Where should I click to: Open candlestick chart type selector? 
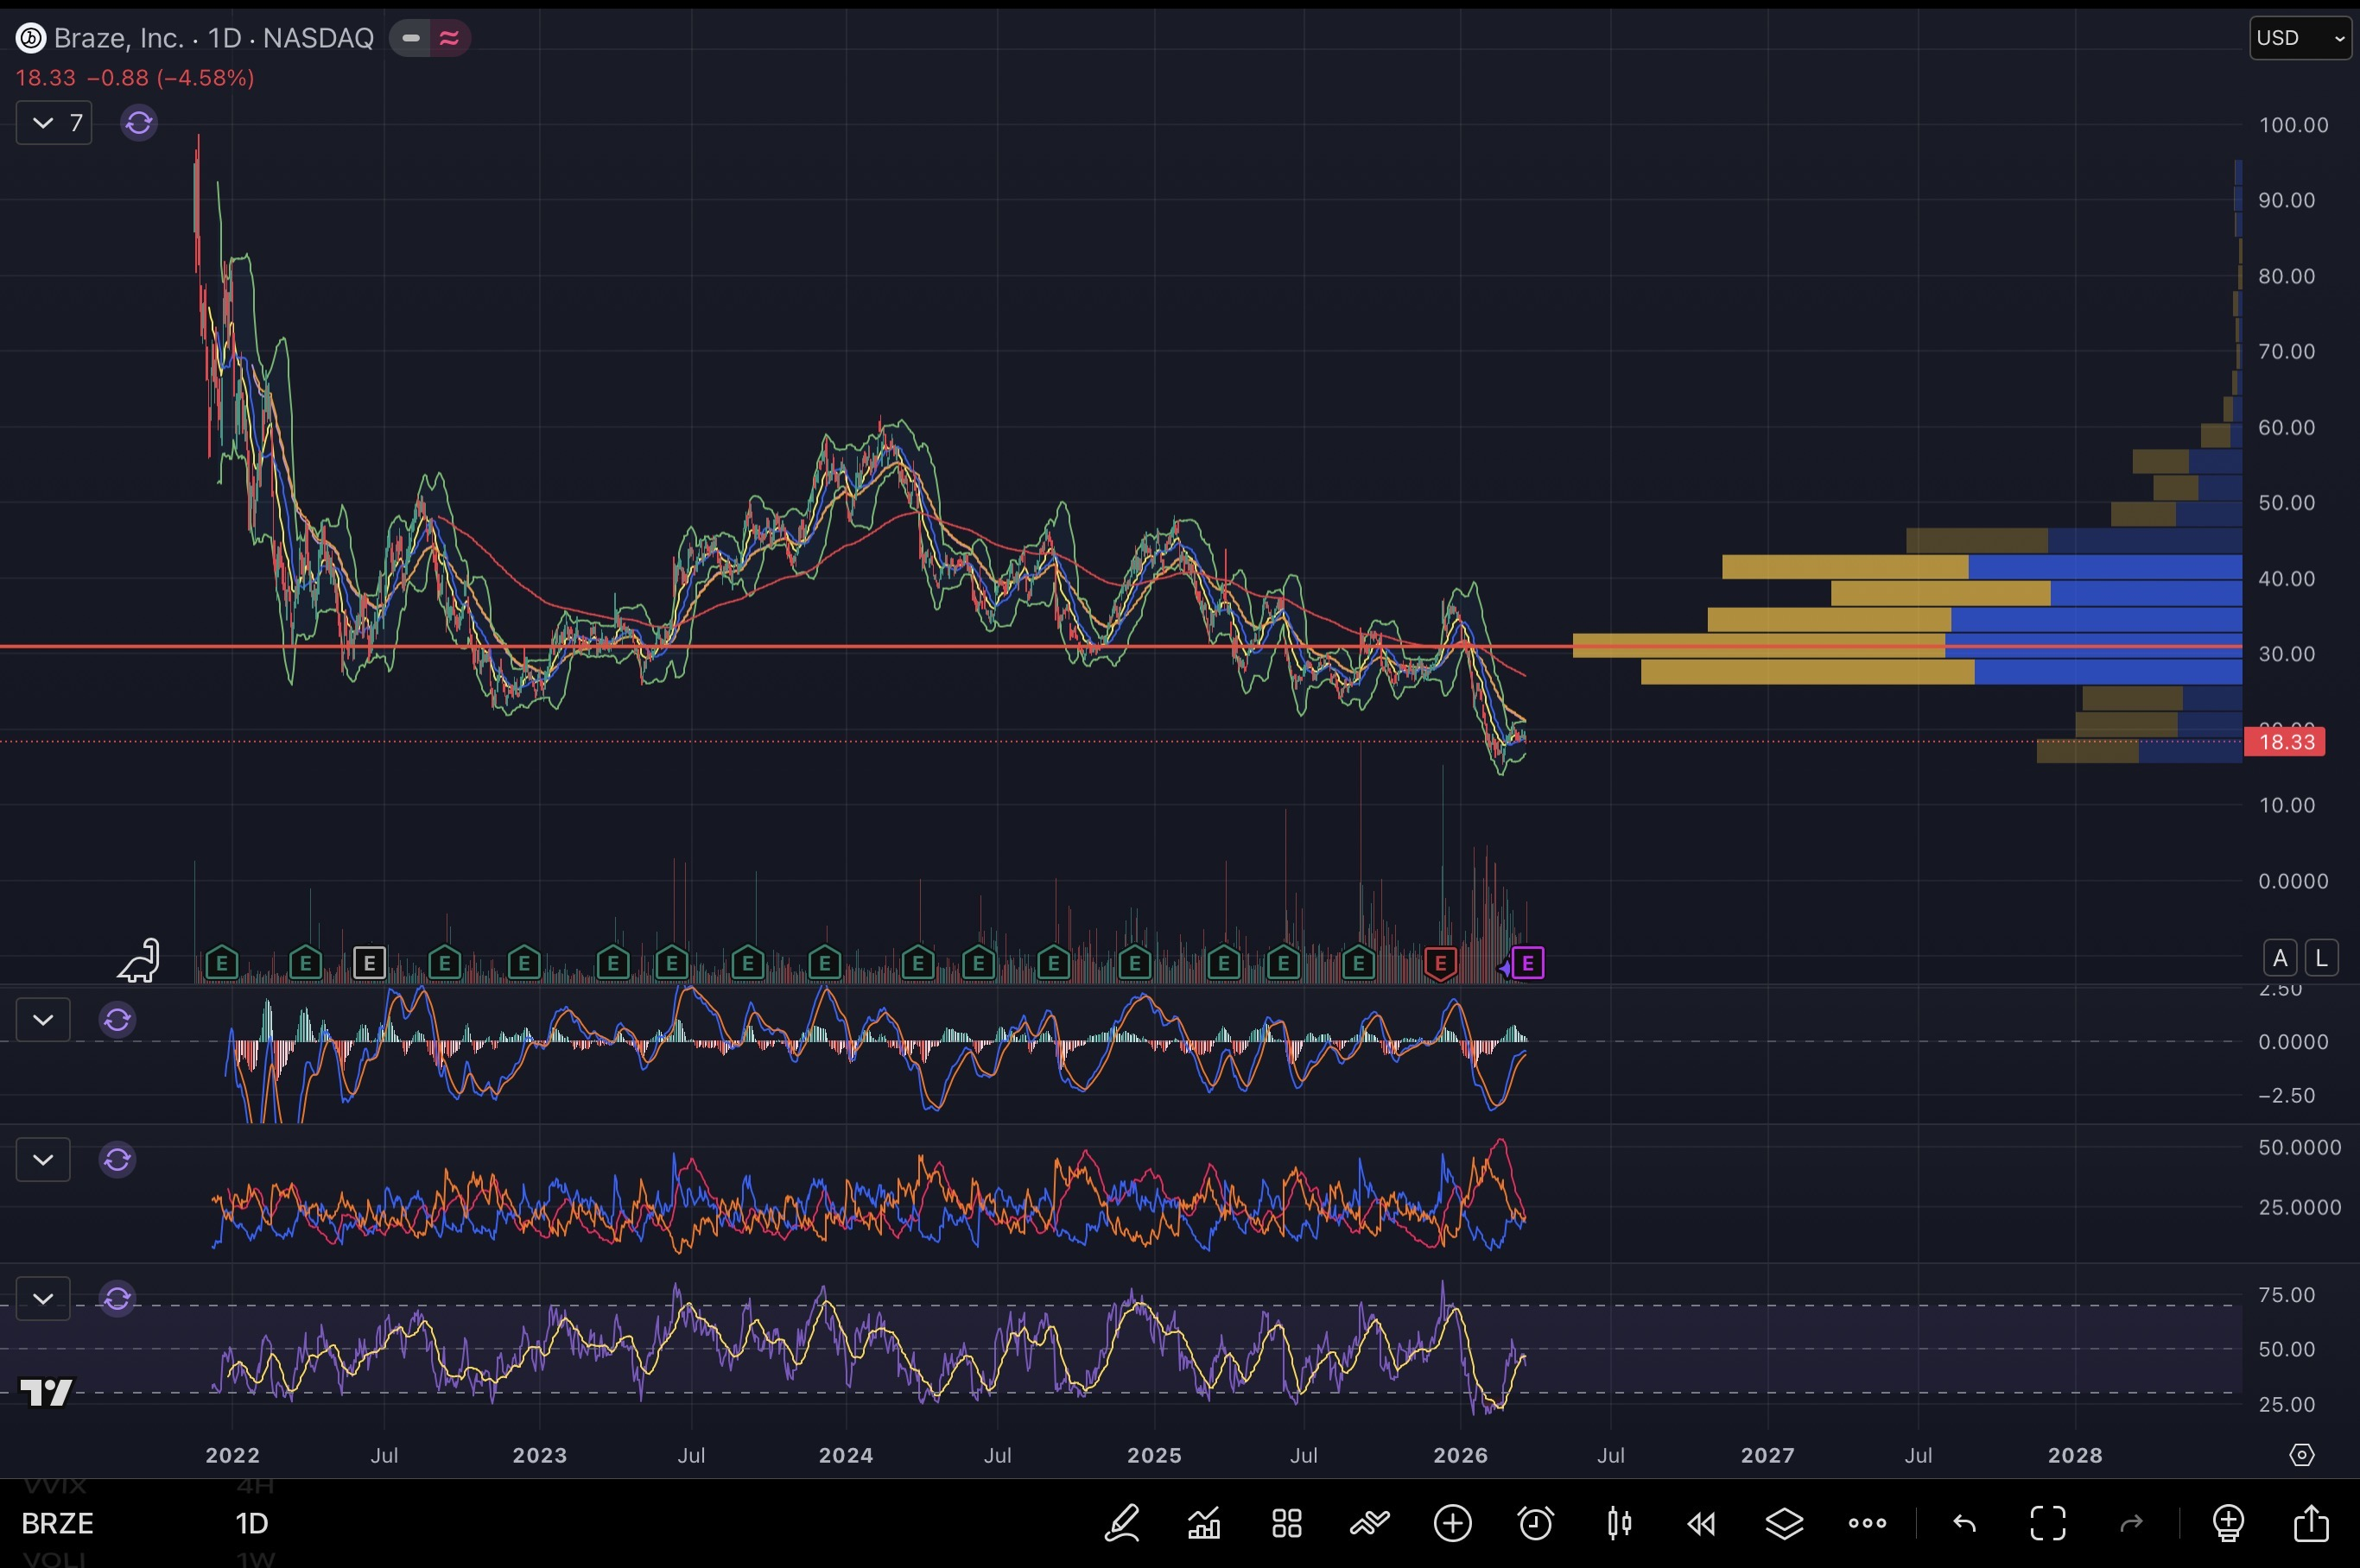pos(1619,1523)
